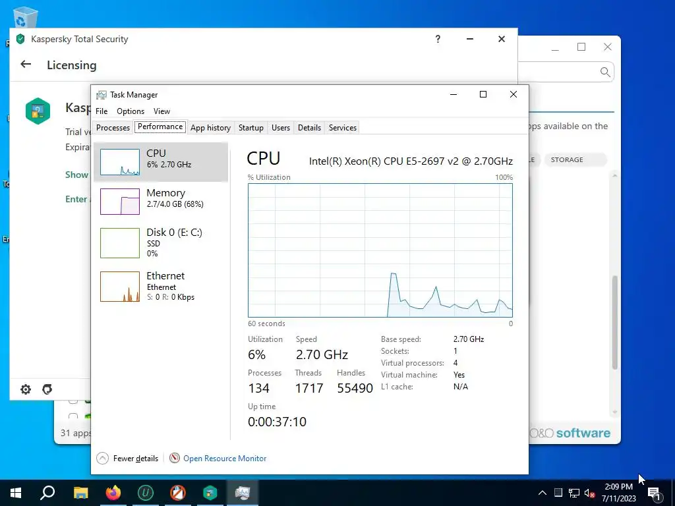Click the Task Manager title bar icon
This screenshot has height=506, width=675.
(x=102, y=95)
